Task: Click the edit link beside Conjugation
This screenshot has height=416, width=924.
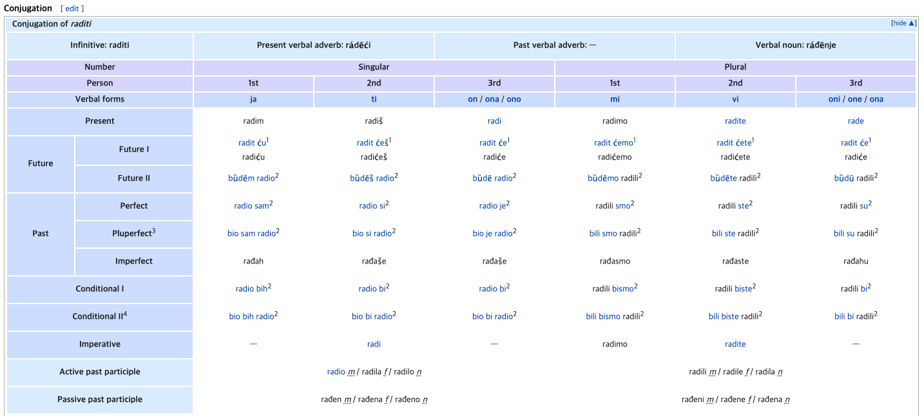Action: pyautogui.click(x=72, y=8)
